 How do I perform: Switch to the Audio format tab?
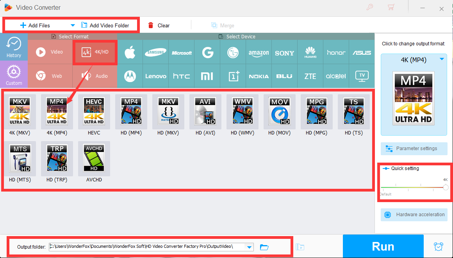95,76
